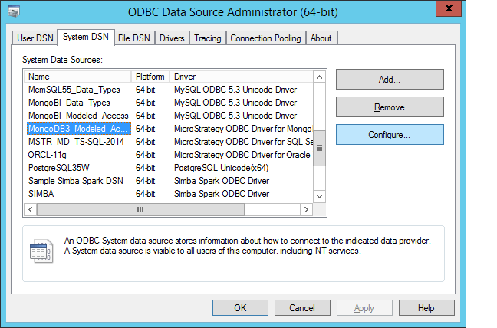Open the File DSN tab
This screenshot has width=497, height=328.
[x=133, y=38]
